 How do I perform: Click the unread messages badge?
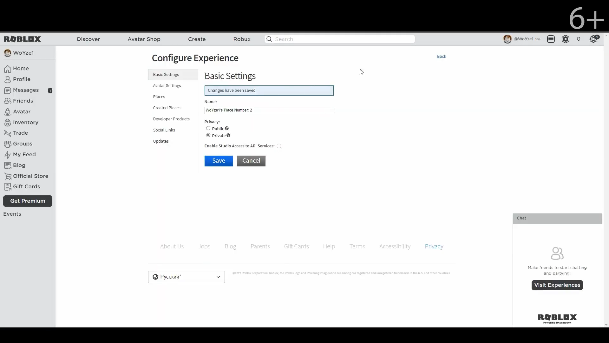[50, 91]
